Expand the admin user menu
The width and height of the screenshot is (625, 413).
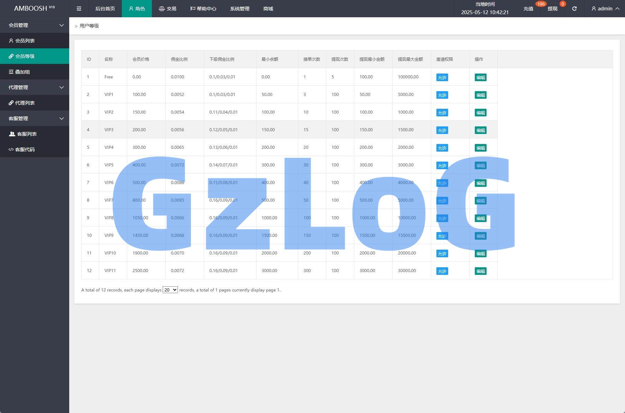pyautogui.click(x=605, y=9)
